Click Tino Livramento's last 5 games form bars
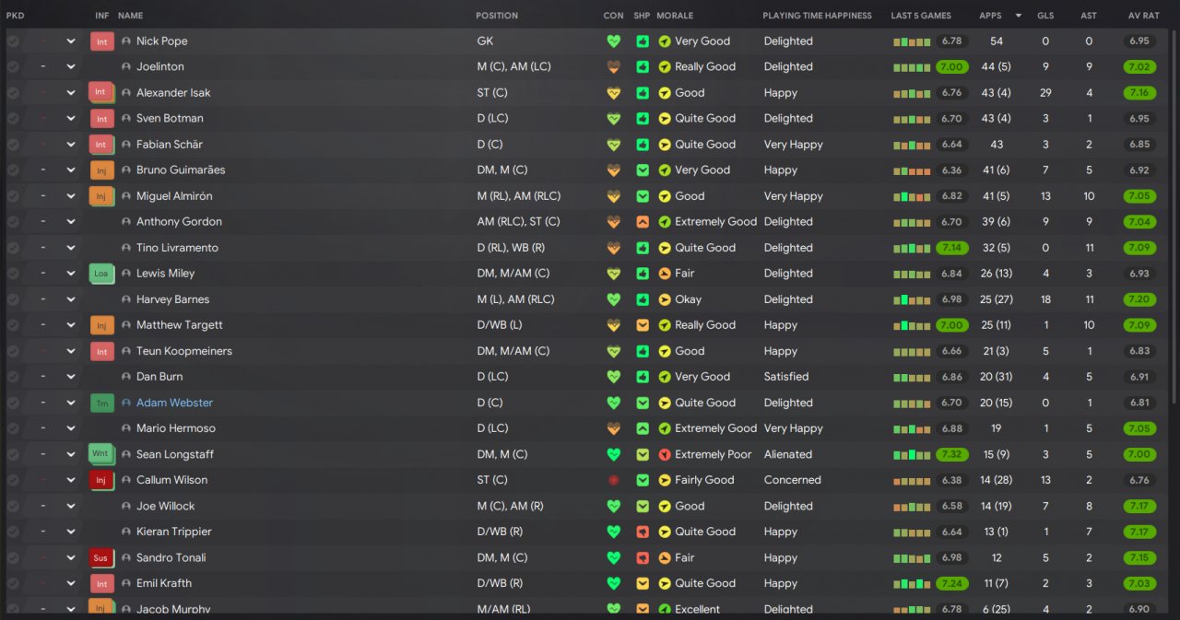Screen dimensions: 1180x620 (913, 248)
